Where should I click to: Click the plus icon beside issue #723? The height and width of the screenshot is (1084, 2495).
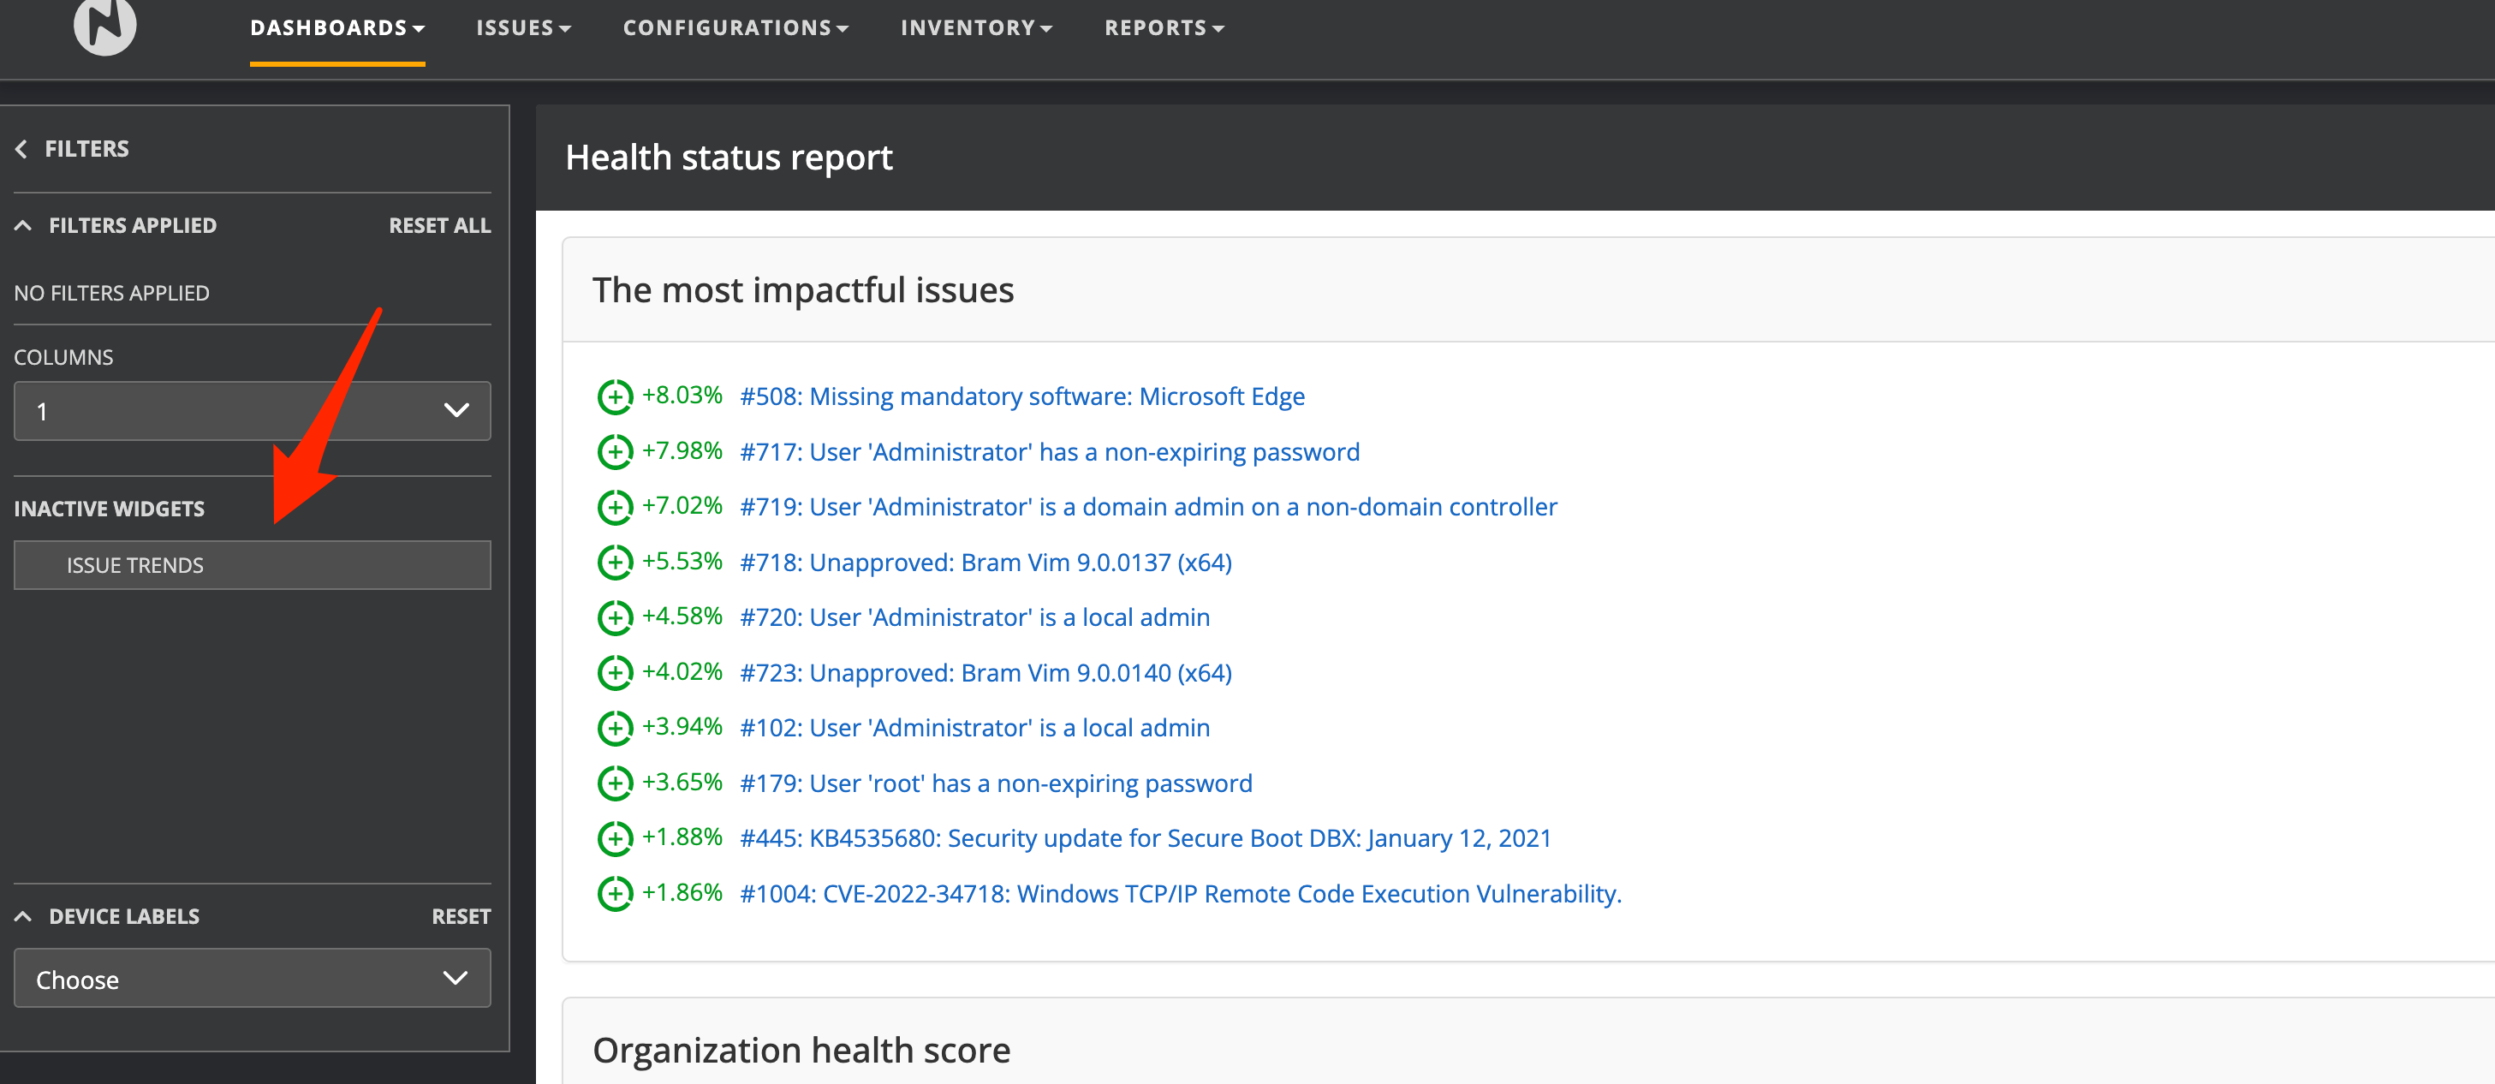614,672
